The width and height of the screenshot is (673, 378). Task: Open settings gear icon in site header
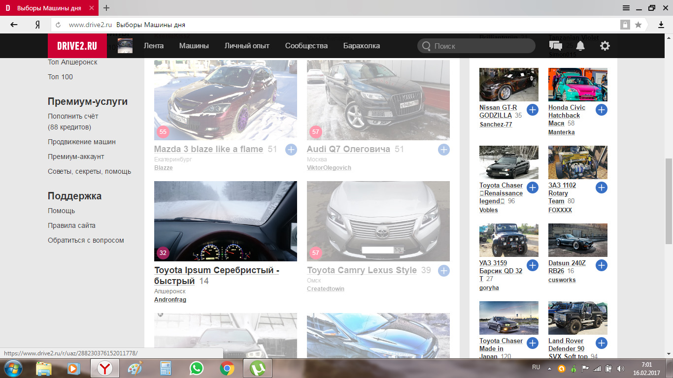point(605,46)
